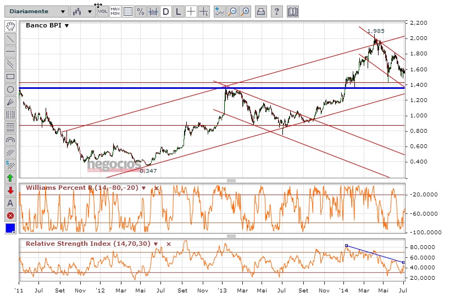
Task: Close the Williams Percent R indicator
Action: pos(157,188)
